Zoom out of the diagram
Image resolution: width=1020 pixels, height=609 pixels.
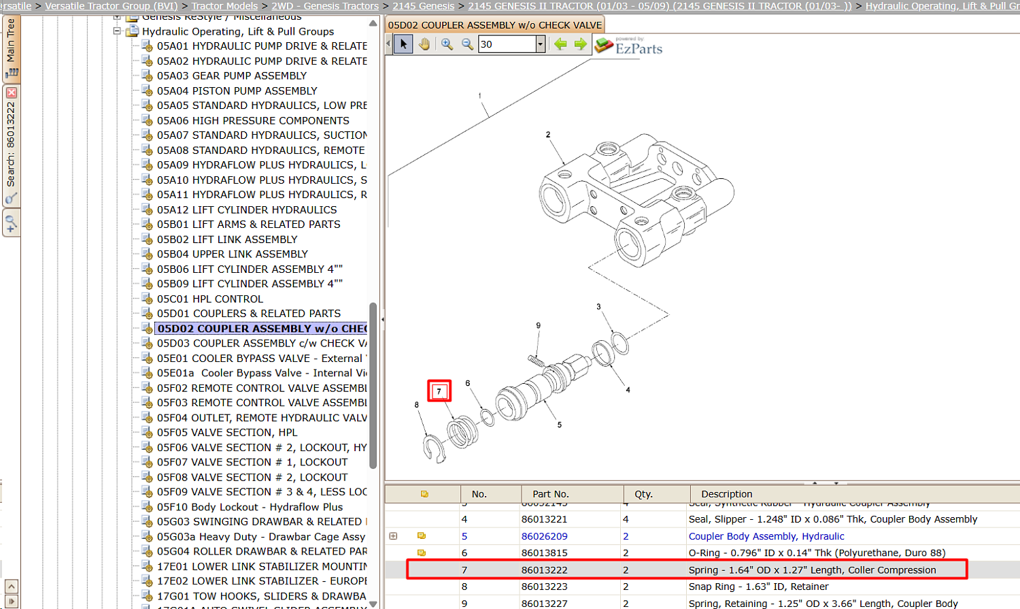467,44
